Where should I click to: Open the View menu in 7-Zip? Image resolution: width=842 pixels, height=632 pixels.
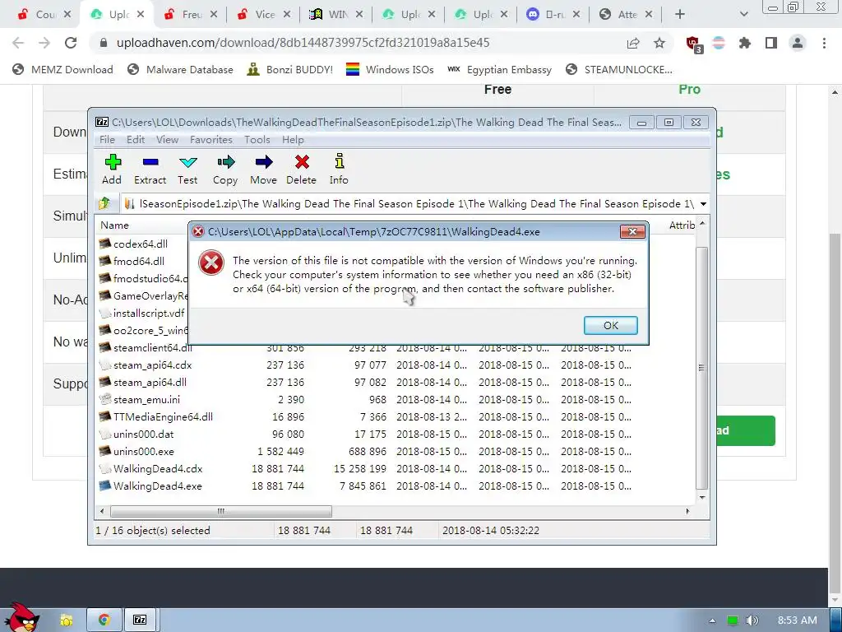167,140
